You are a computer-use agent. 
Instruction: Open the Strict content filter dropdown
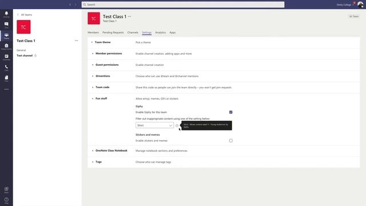tap(154, 125)
